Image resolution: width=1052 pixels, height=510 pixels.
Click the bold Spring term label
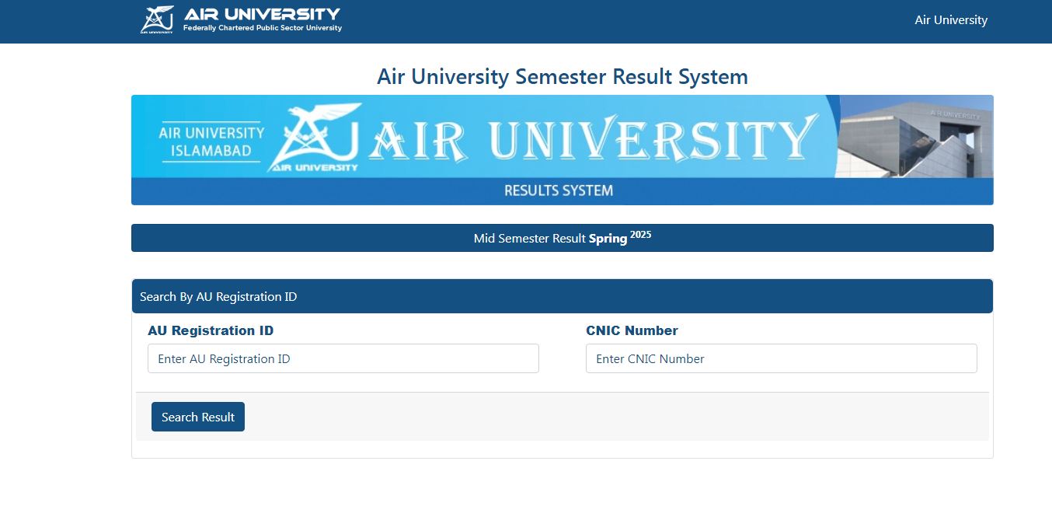click(x=608, y=239)
